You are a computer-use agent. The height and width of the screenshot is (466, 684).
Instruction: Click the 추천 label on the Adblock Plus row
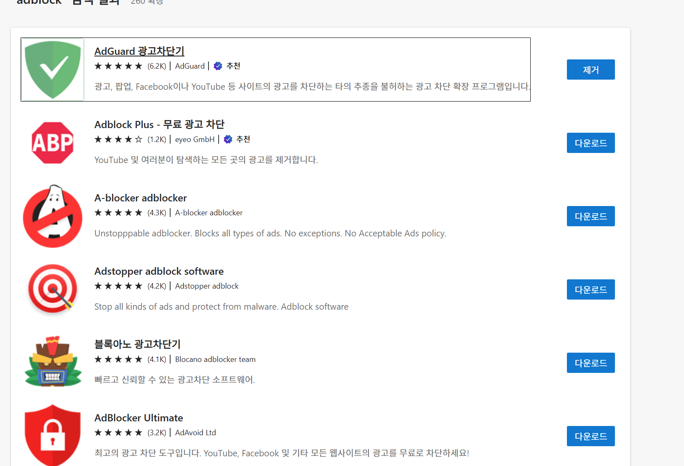[x=243, y=139]
